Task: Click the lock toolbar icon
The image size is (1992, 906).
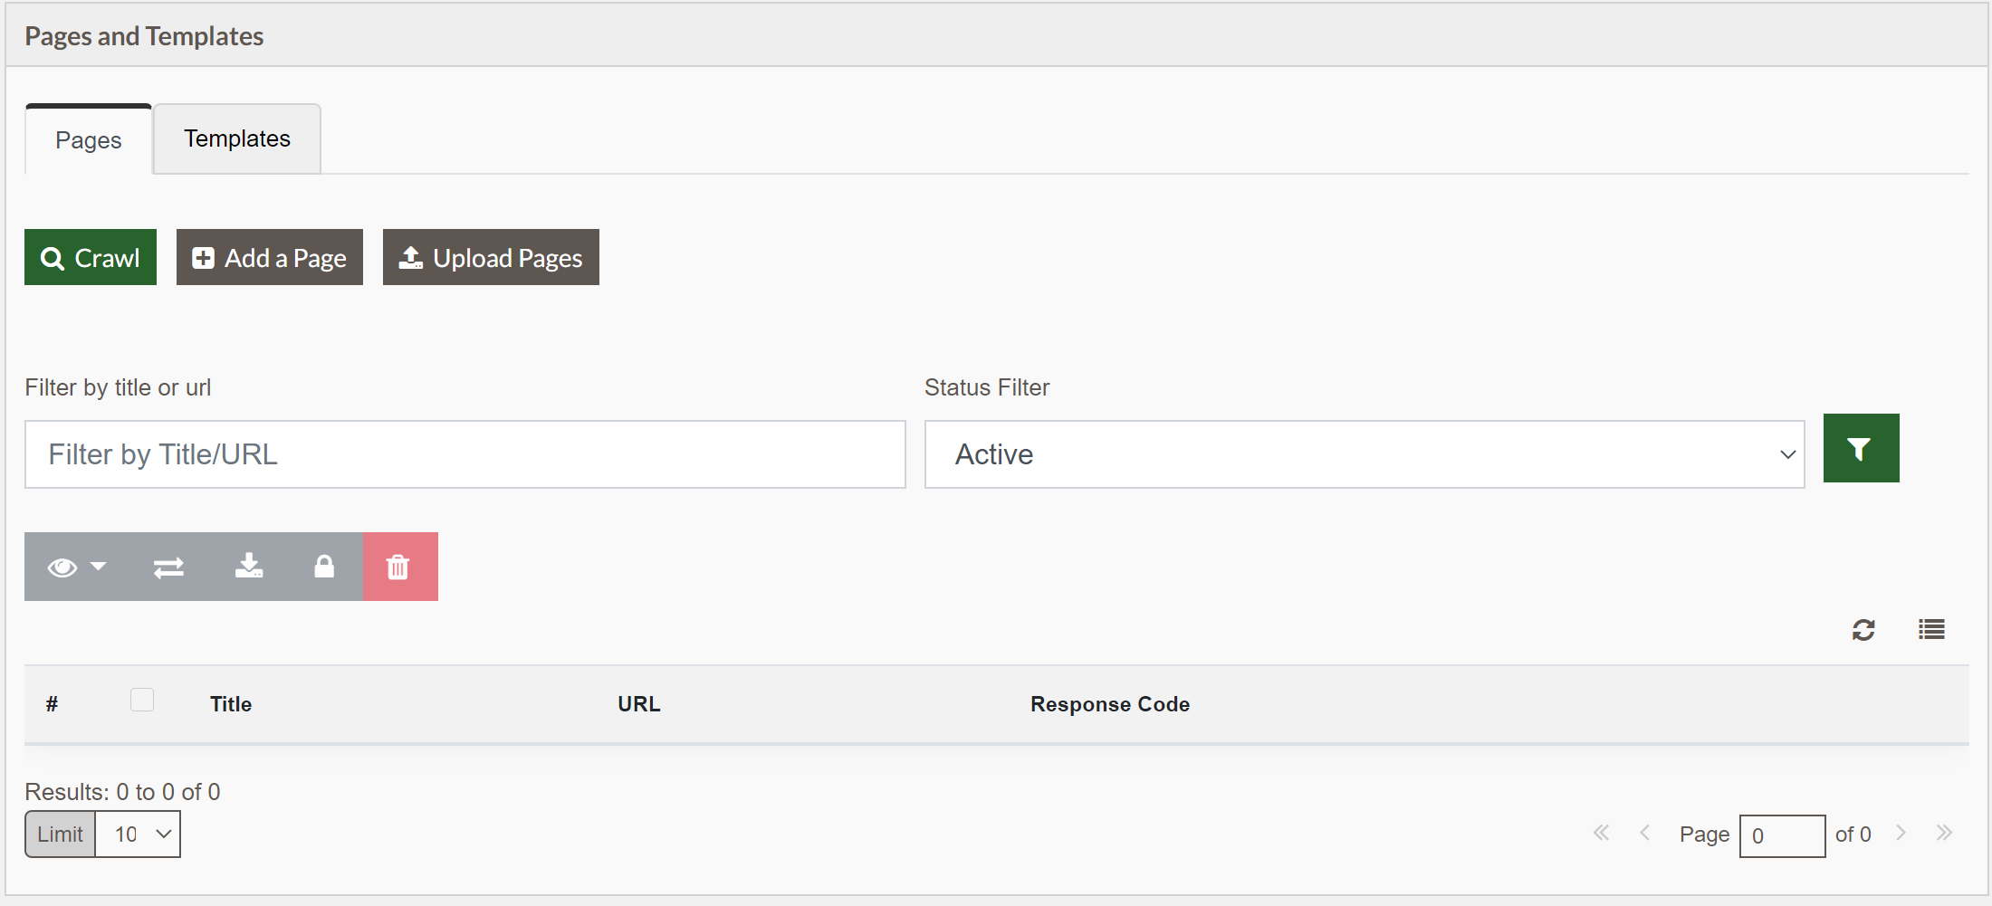Action: [324, 567]
